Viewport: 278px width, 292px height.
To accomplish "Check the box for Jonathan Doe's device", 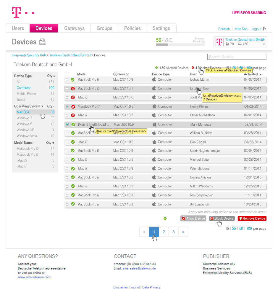I will point(67,89).
